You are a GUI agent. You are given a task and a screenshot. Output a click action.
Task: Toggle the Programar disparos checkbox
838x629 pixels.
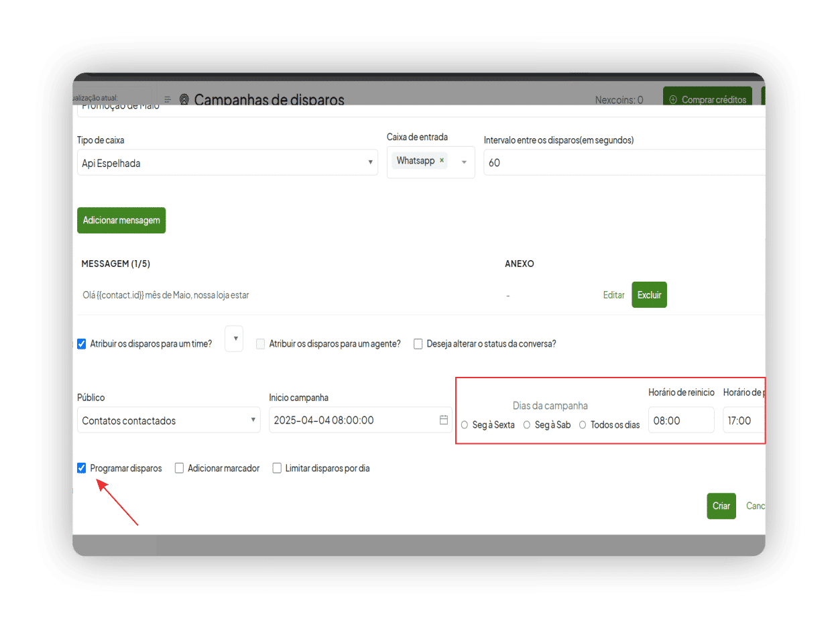point(82,468)
